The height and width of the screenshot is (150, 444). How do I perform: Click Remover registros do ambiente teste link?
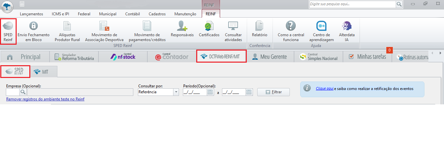pos(45,99)
